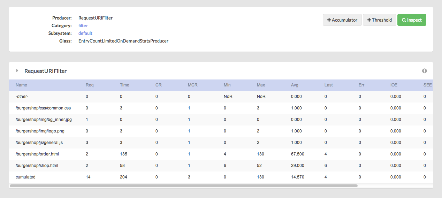Sort by Time column header
This screenshot has width=442, height=198.
(124, 85)
